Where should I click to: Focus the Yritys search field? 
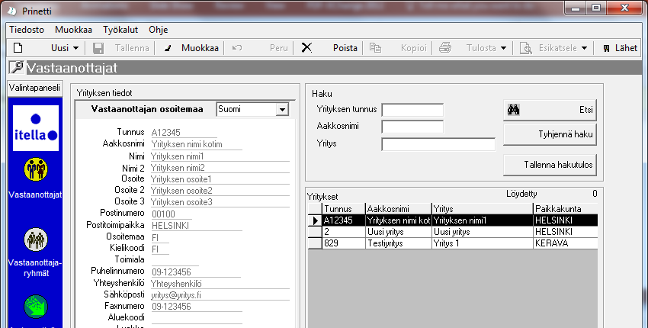[x=438, y=144]
